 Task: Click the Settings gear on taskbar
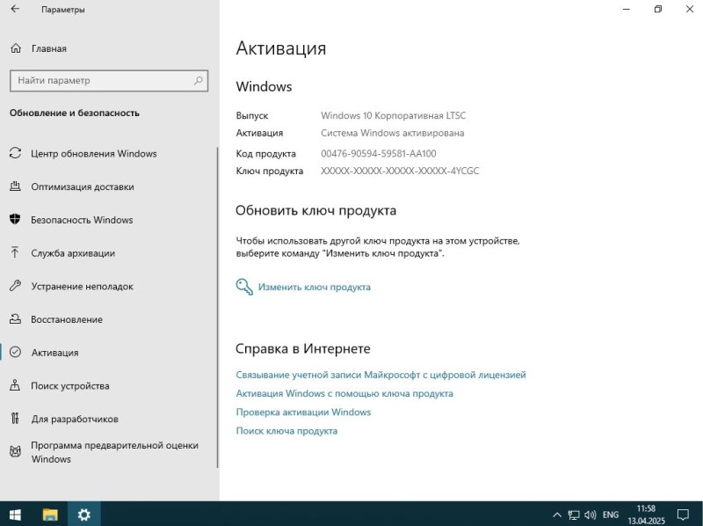pyautogui.click(x=83, y=515)
